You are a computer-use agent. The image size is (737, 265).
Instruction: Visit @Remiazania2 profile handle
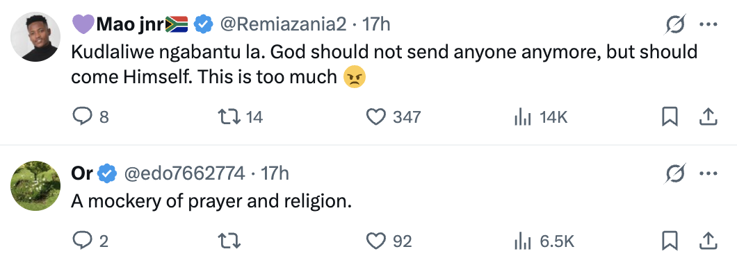pyautogui.click(x=283, y=24)
